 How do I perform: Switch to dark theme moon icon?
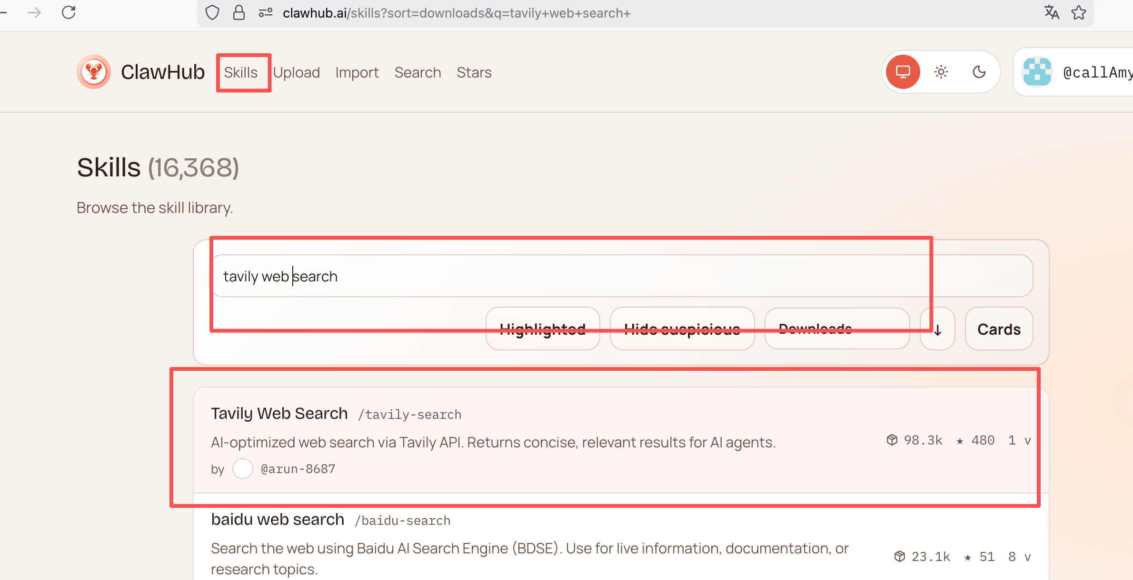(979, 72)
